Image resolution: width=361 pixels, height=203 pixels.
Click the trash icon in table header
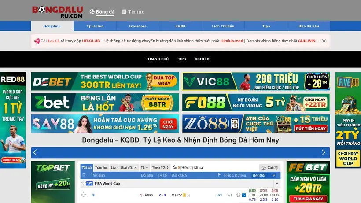(84, 175)
